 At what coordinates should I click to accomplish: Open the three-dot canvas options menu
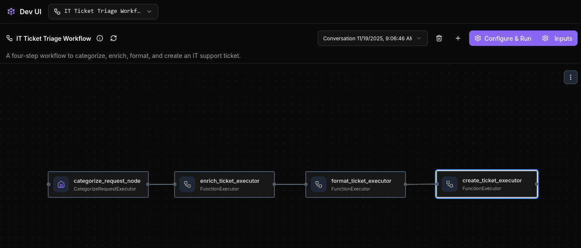[x=571, y=77]
